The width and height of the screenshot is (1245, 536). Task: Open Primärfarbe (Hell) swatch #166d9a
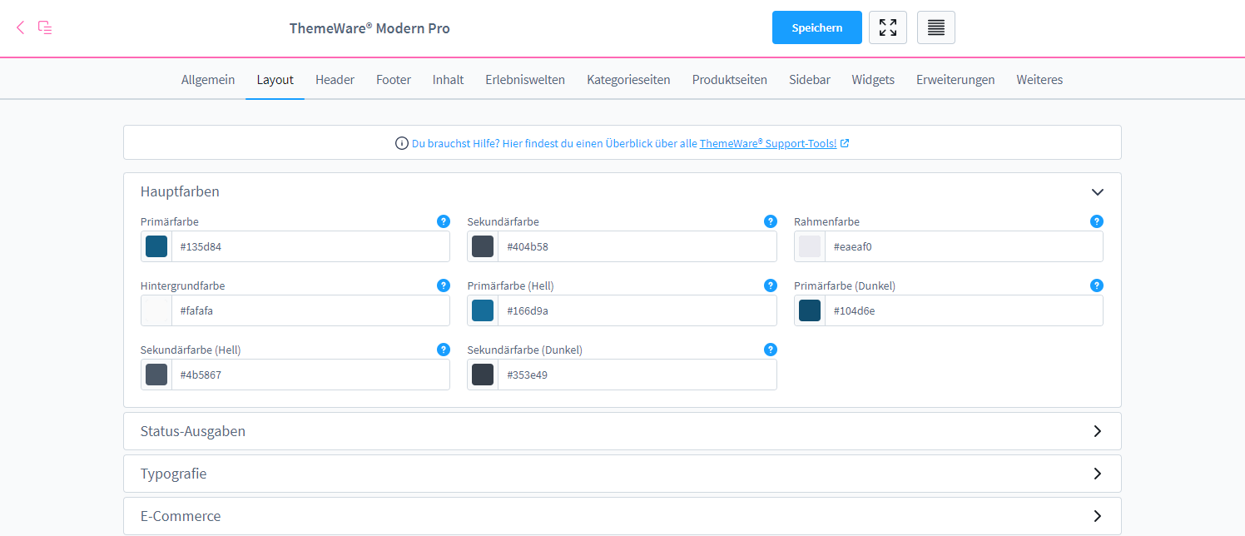tap(483, 310)
